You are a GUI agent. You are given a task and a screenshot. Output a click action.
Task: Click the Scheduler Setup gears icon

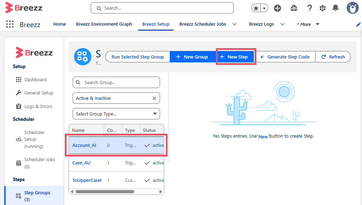[x=19, y=139]
